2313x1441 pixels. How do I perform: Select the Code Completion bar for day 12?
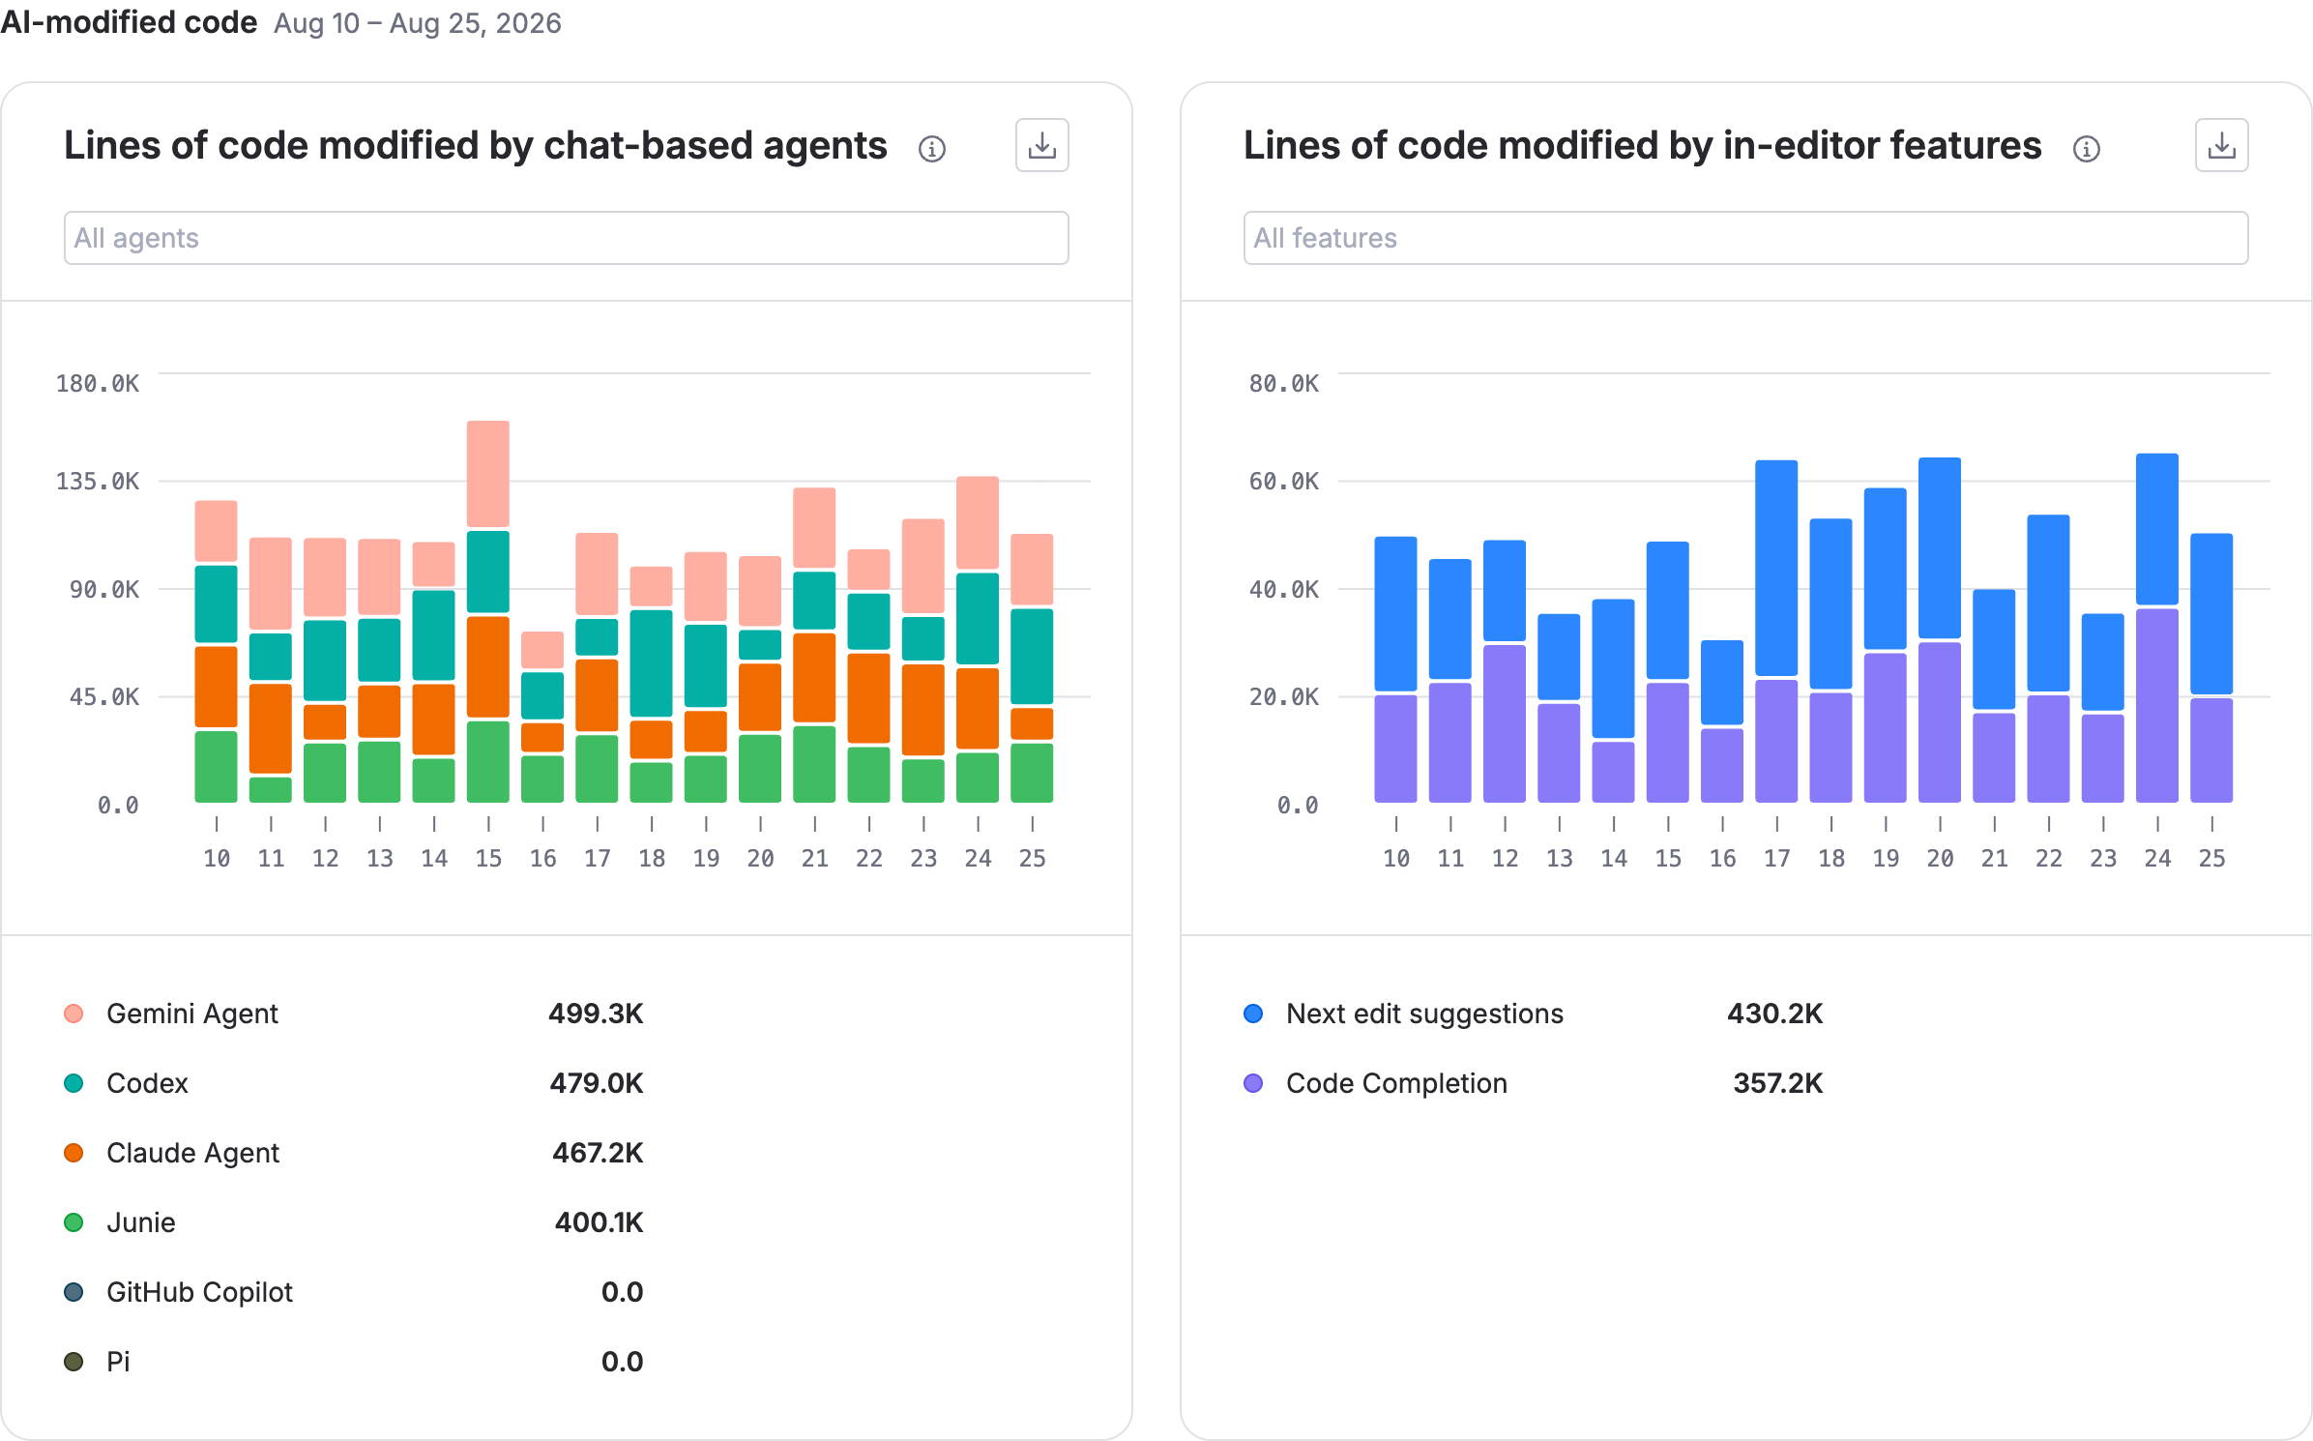pos(1504,723)
